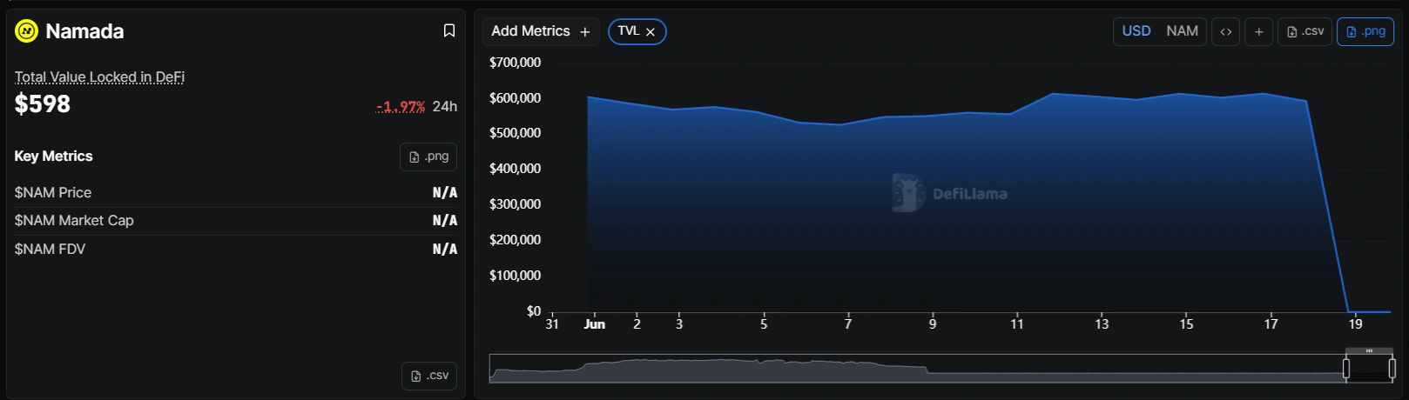Download Key Metrics .csv file
The height and width of the screenshot is (400, 1409).
coord(429,376)
